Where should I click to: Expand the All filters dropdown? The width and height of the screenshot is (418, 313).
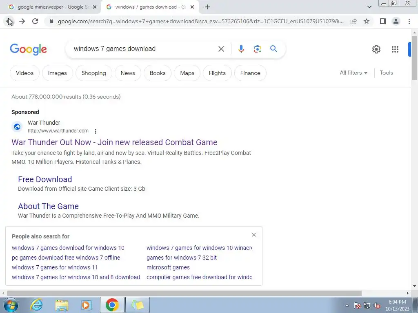354,73
